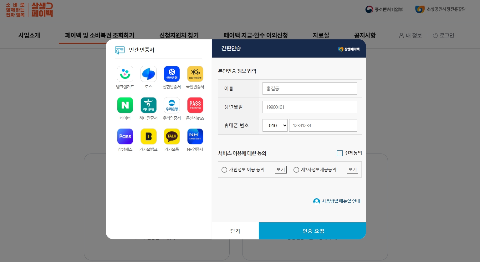Go to 내 정보 page
Image resolution: width=480 pixels, height=262 pixels.
coord(410,35)
